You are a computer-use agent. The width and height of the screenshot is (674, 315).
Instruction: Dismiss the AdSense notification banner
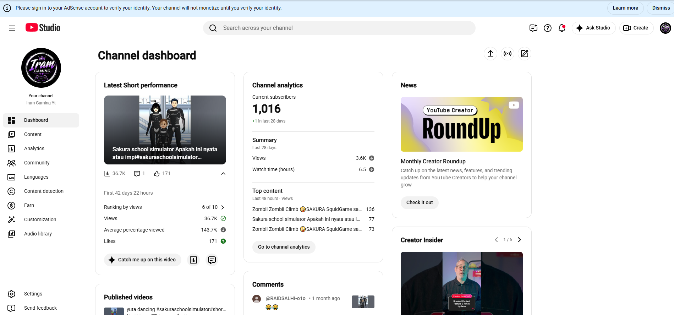661,8
